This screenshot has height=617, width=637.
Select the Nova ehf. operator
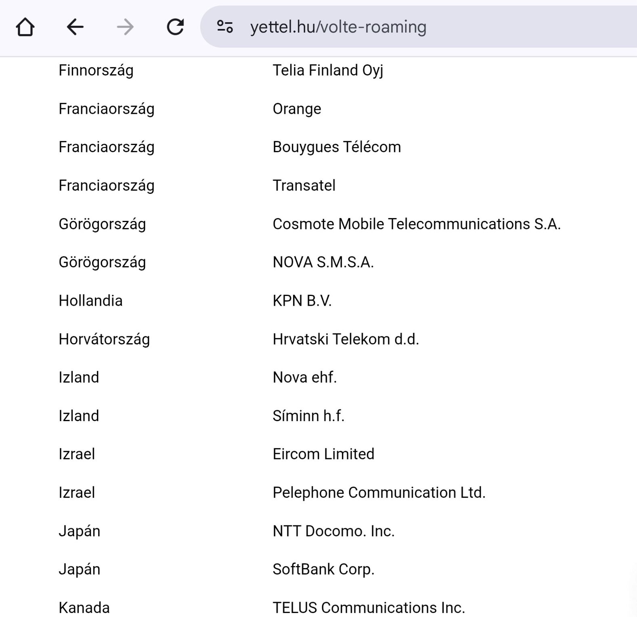pos(305,378)
